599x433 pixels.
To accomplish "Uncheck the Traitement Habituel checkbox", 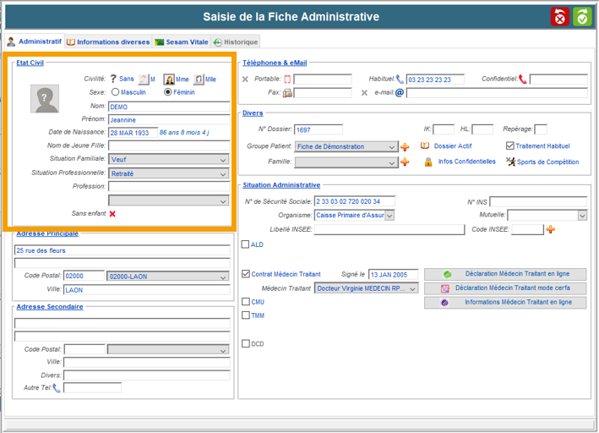I will click(x=509, y=145).
